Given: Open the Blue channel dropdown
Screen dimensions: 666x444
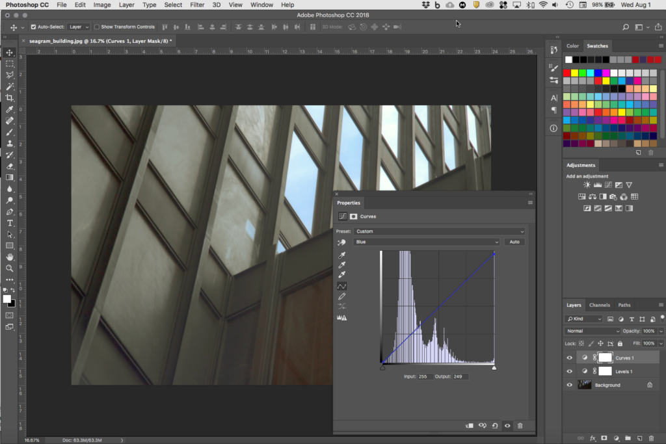Looking at the screenshot, I should (427, 242).
